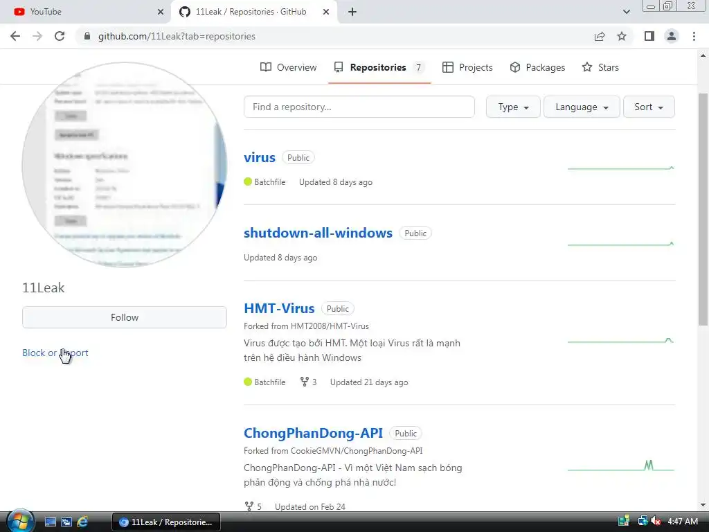Open the Type filter dropdown
The image size is (709, 532).
coord(513,107)
